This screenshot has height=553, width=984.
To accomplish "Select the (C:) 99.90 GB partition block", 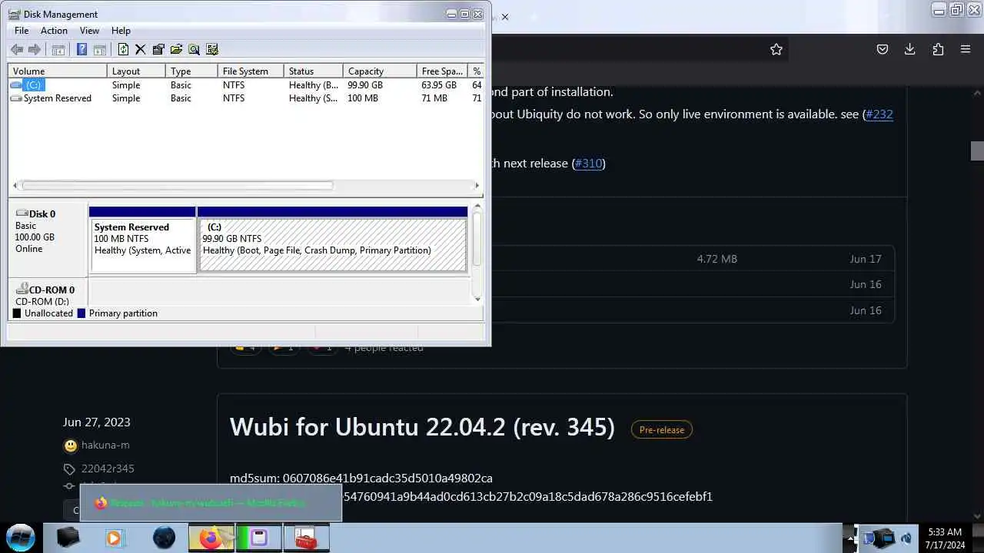I will (x=332, y=239).
